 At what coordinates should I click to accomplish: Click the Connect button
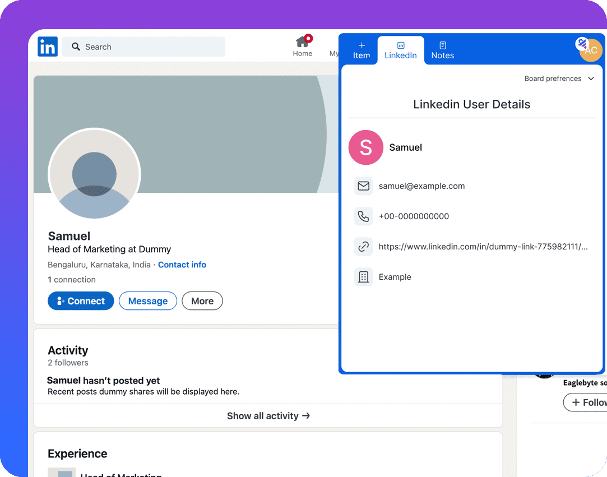pos(81,301)
